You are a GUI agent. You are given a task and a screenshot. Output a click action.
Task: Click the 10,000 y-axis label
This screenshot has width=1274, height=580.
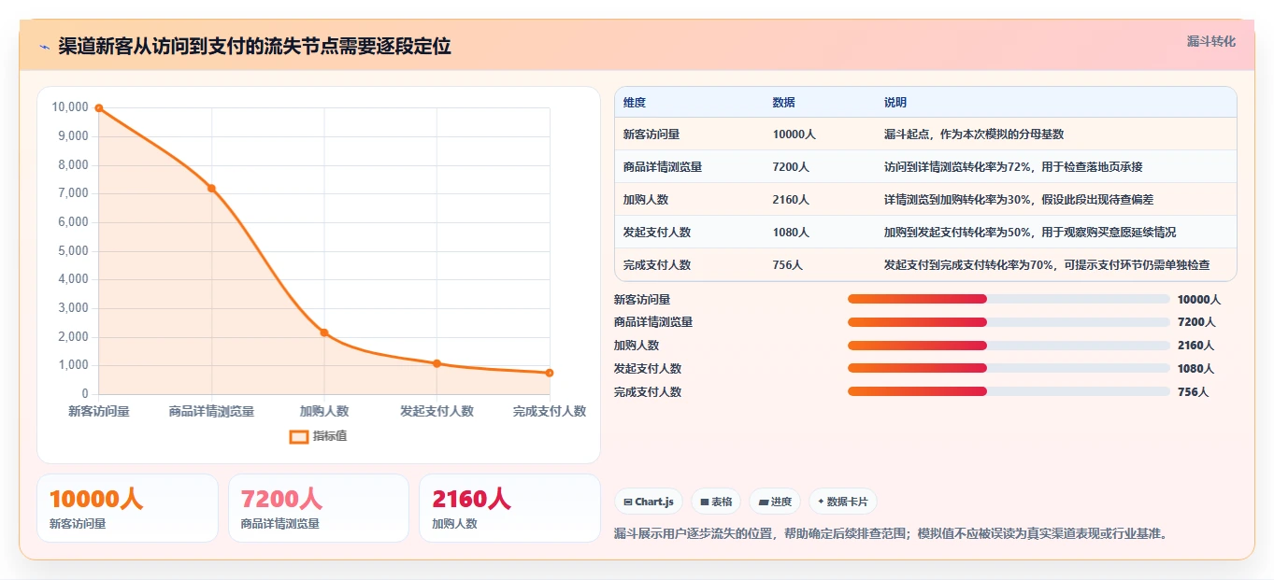click(x=70, y=107)
